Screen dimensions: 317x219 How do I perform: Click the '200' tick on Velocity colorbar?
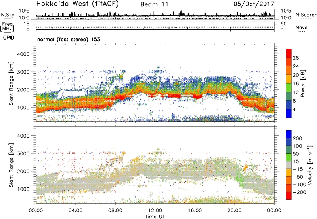pos(298,138)
